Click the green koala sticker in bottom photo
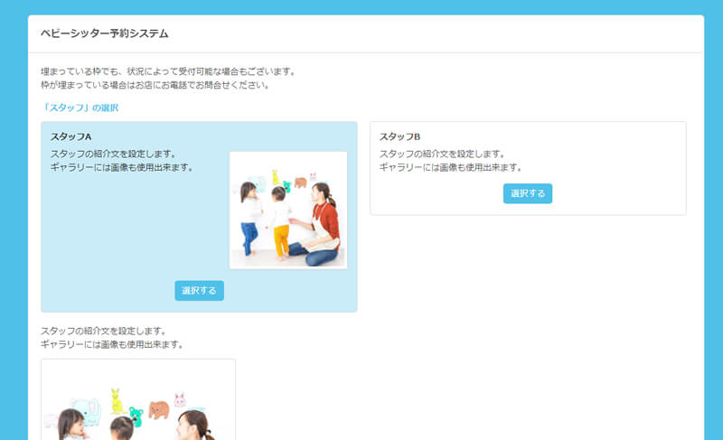This screenshot has width=723, height=440. coord(136,416)
